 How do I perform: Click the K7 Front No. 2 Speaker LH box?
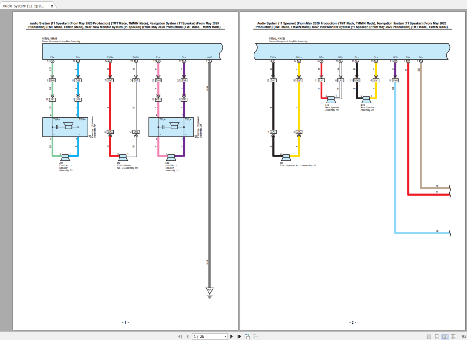(171, 127)
